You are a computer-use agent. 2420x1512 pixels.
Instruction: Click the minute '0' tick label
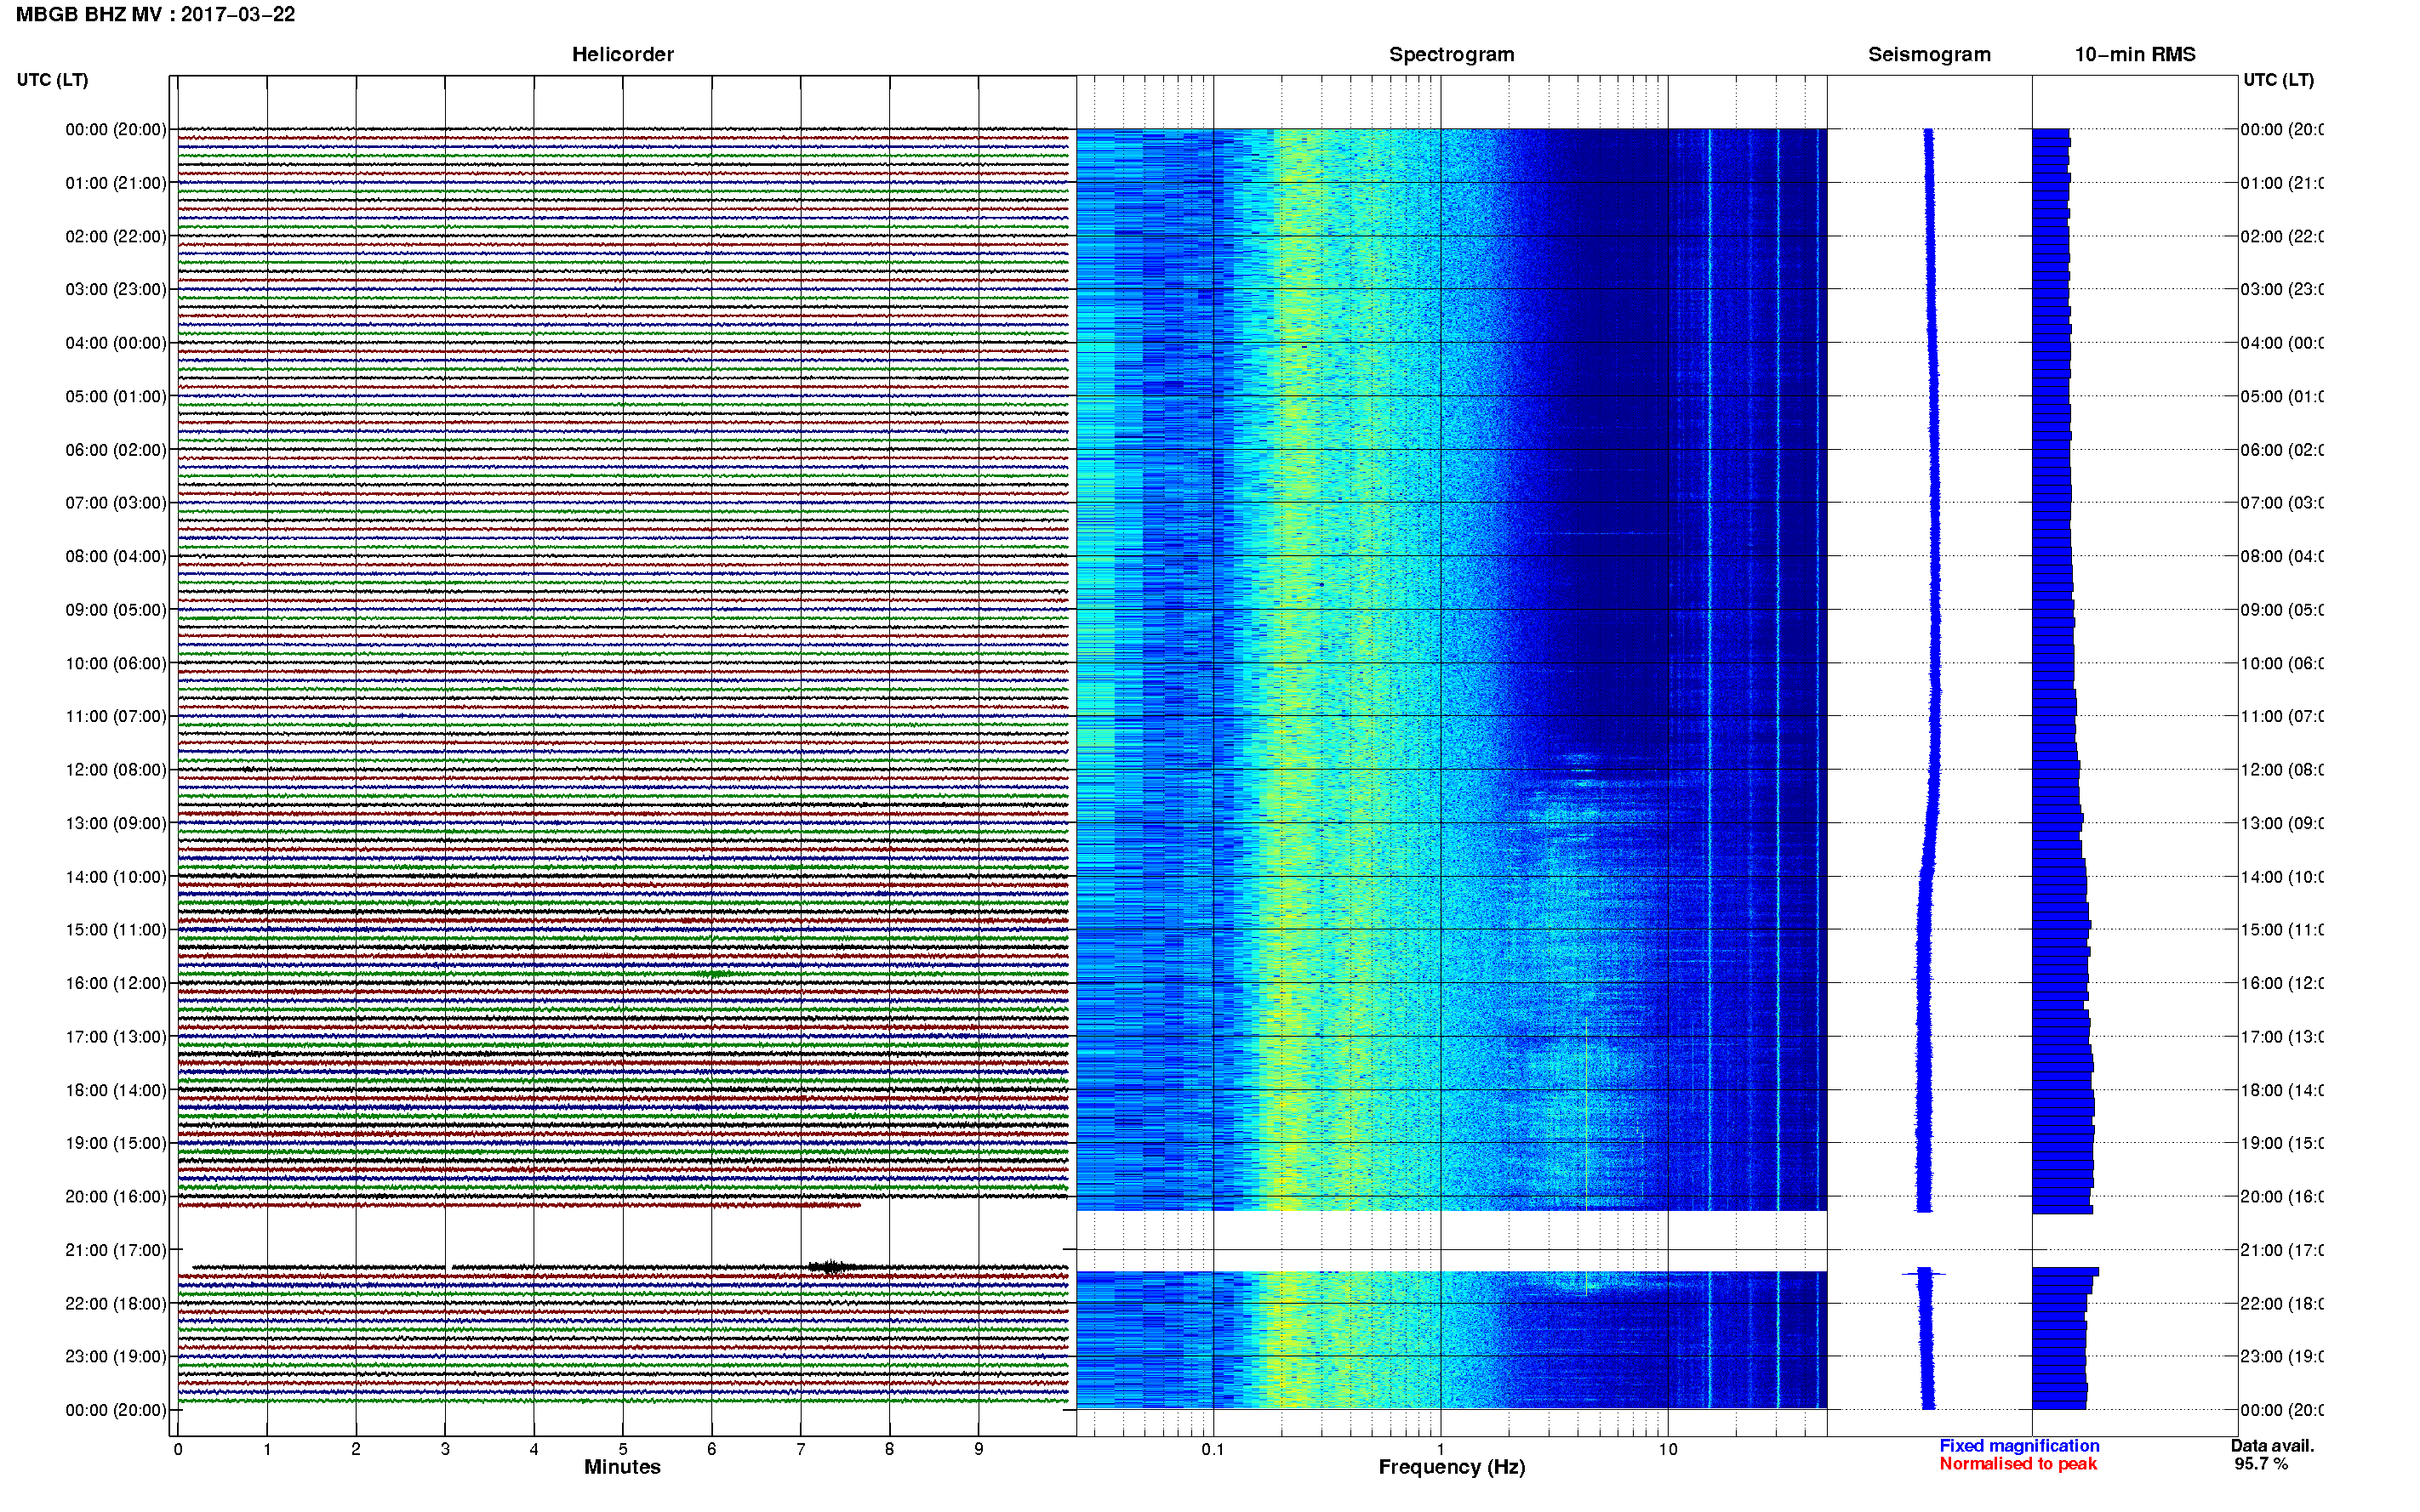(178, 1449)
